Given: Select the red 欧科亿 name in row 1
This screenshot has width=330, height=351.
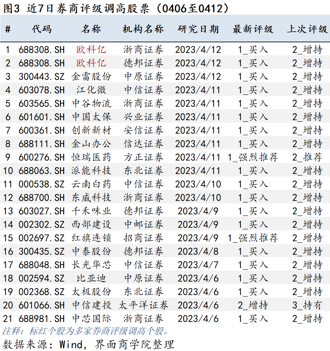Looking at the screenshot, I should [91, 49].
